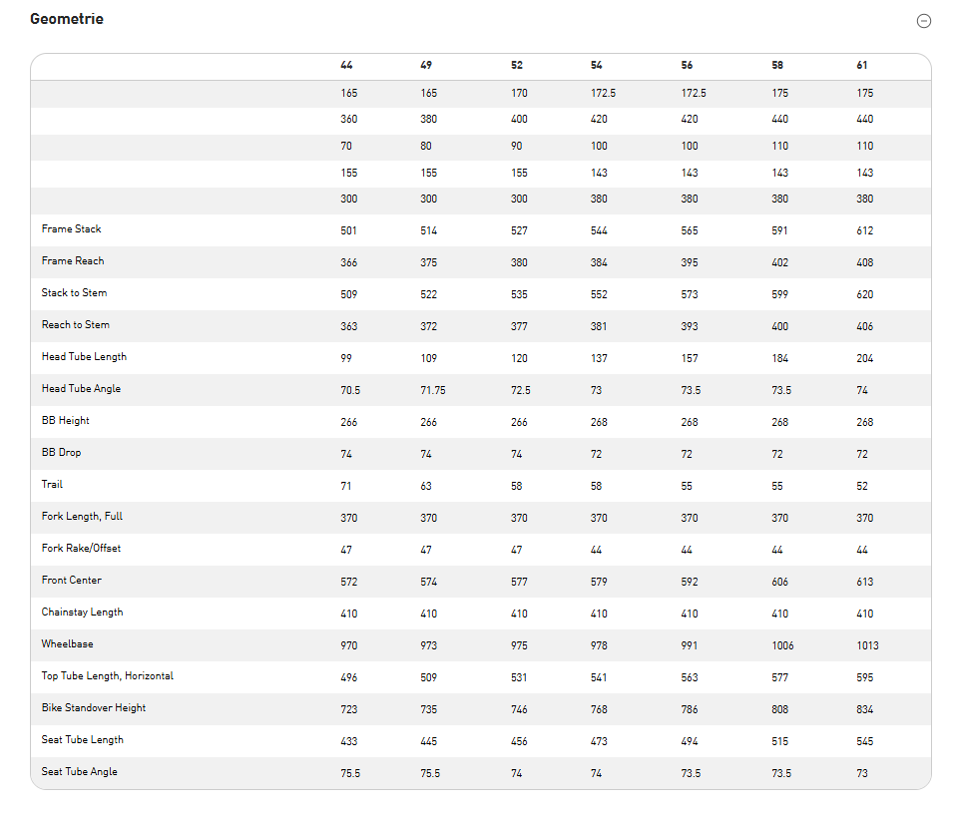
Task: Click the size 52 column header
Action: point(516,66)
